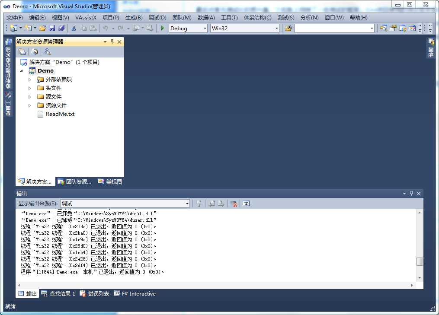The width and height of the screenshot is (439, 315).
Task: Open the Properties window toolbar icon
Action: click(x=393, y=28)
